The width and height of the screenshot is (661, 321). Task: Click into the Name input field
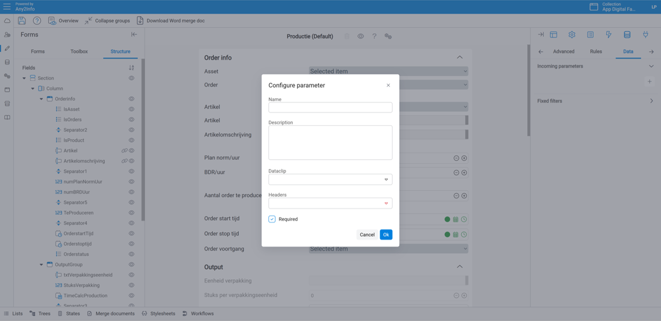pyautogui.click(x=330, y=108)
